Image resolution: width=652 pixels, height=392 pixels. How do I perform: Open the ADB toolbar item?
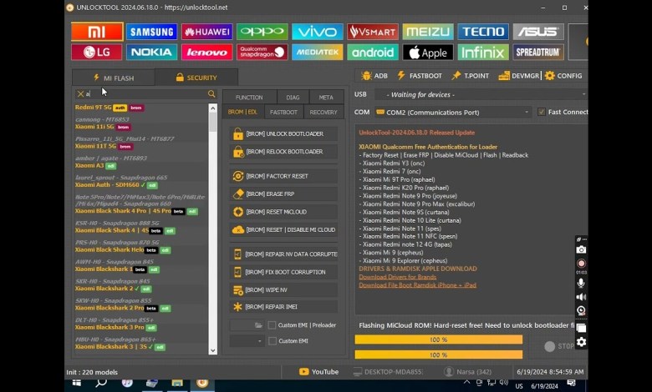375,76
